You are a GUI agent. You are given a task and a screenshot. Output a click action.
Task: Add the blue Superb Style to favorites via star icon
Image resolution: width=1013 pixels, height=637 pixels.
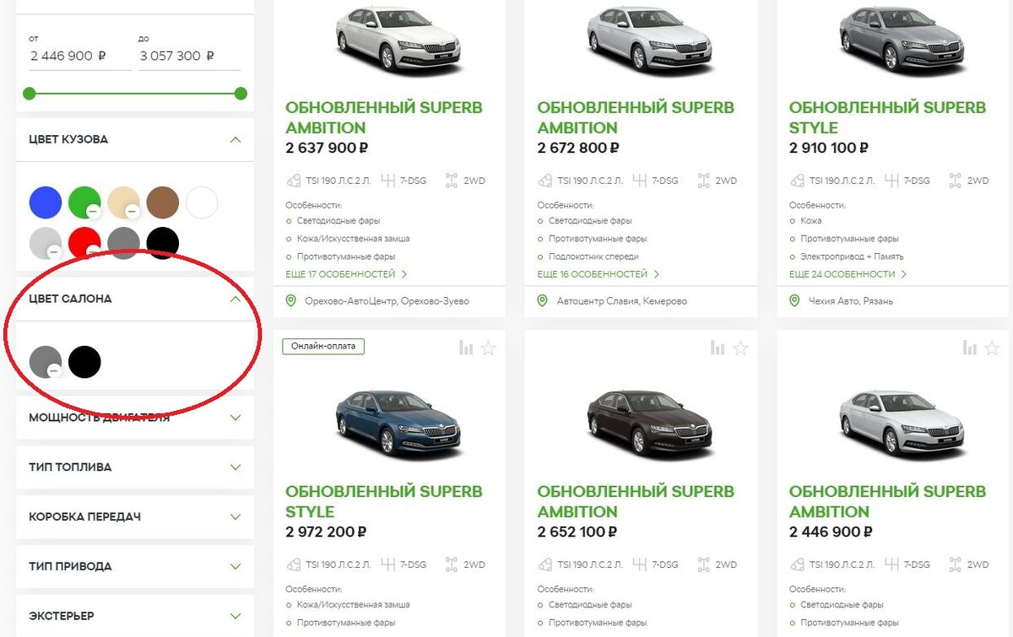coord(488,347)
